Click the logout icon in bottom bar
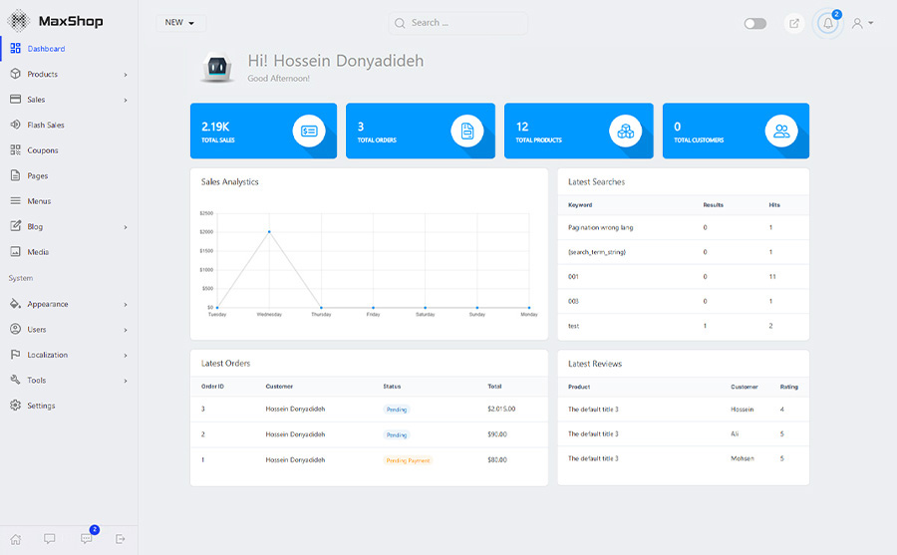 pyautogui.click(x=121, y=539)
